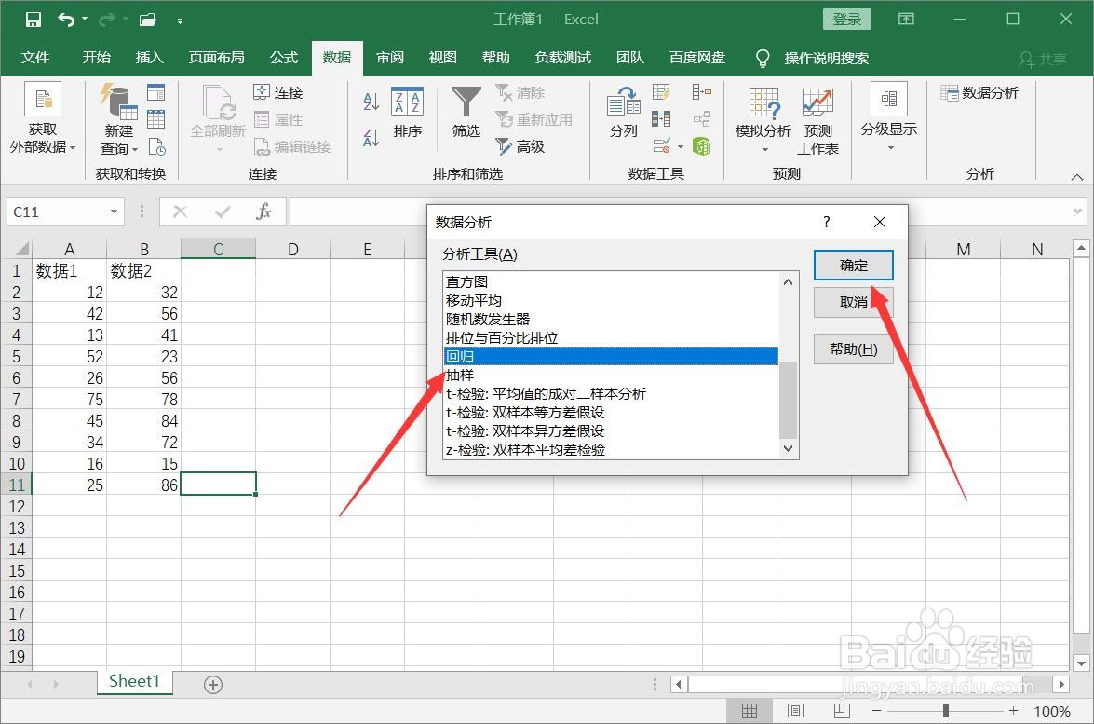Select the Data Analysis (数据分析) tool
Viewport: 1094px width, 724px height.
979,92
